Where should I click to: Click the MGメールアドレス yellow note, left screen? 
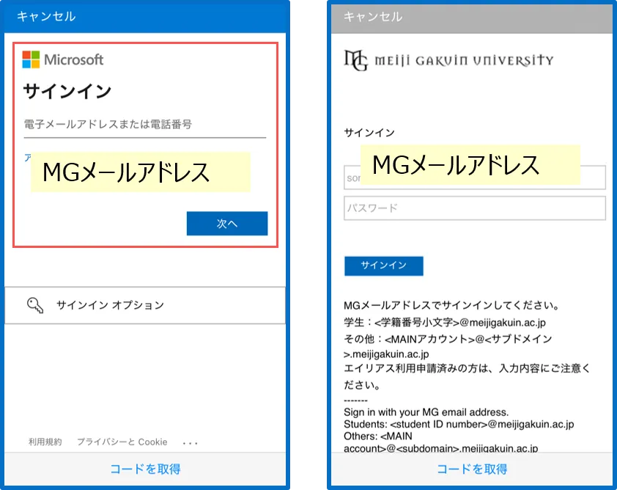[x=143, y=172]
